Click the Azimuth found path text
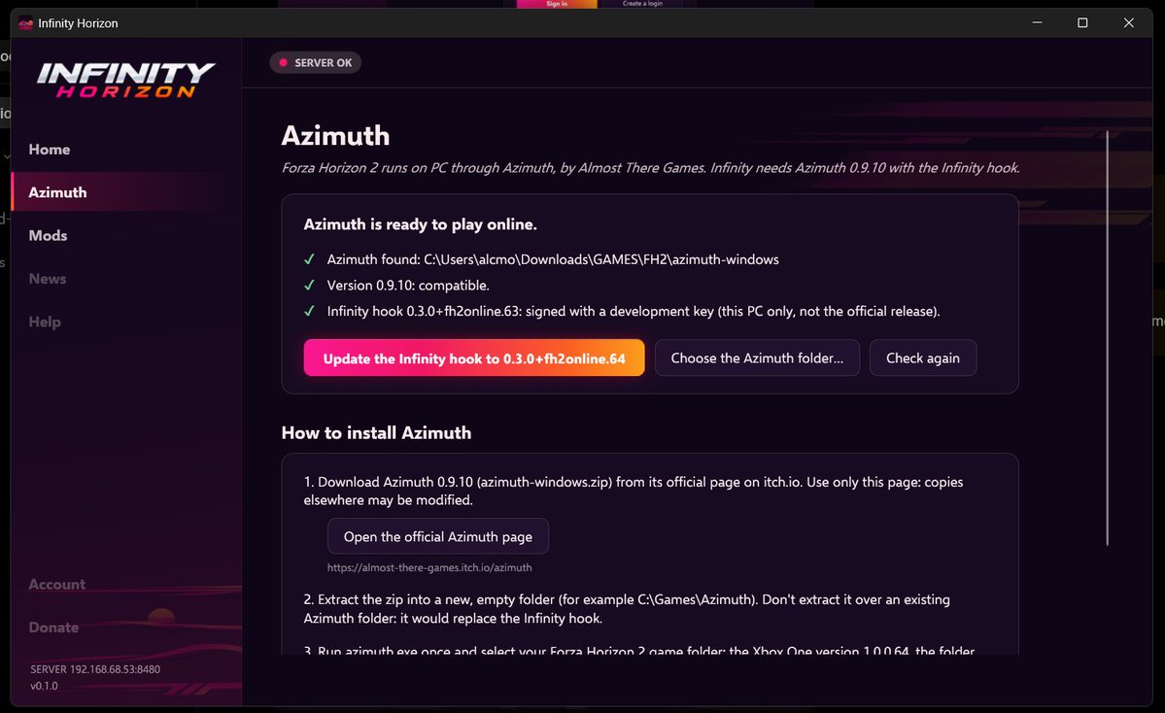1165x713 pixels. click(553, 259)
